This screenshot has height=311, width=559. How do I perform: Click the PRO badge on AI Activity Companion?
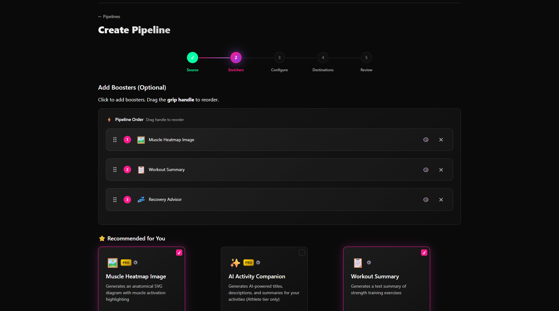(x=248, y=262)
